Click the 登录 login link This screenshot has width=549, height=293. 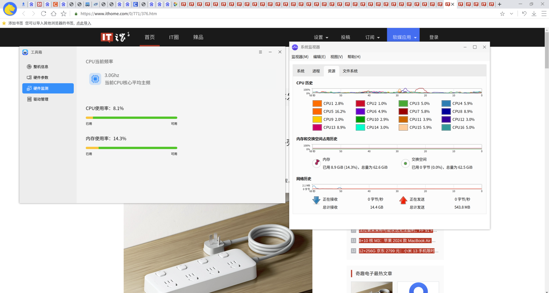[x=434, y=37]
